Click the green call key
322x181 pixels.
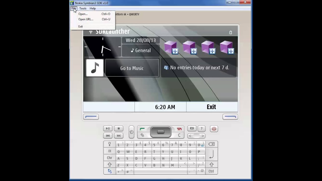click(142, 129)
